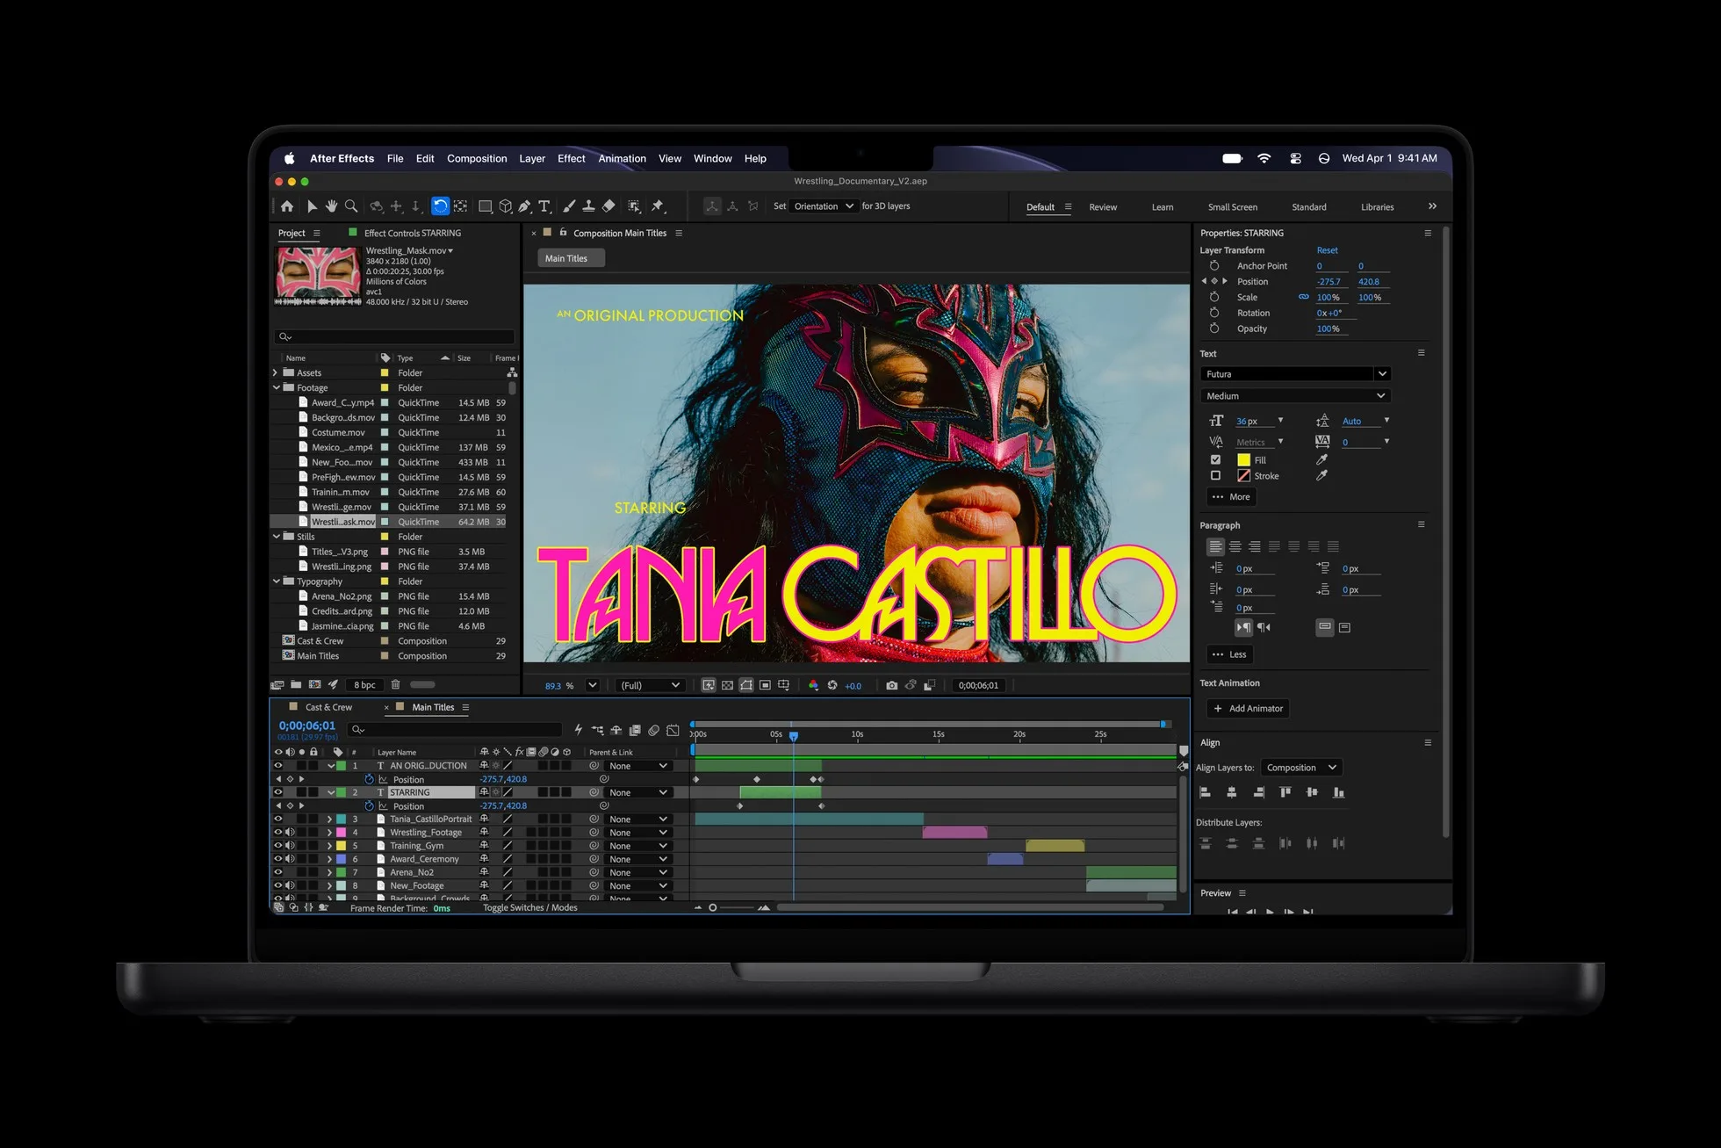Viewport: 1721px width, 1148px height.
Task: Click left align text paragraph icon
Action: point(1215,546)
